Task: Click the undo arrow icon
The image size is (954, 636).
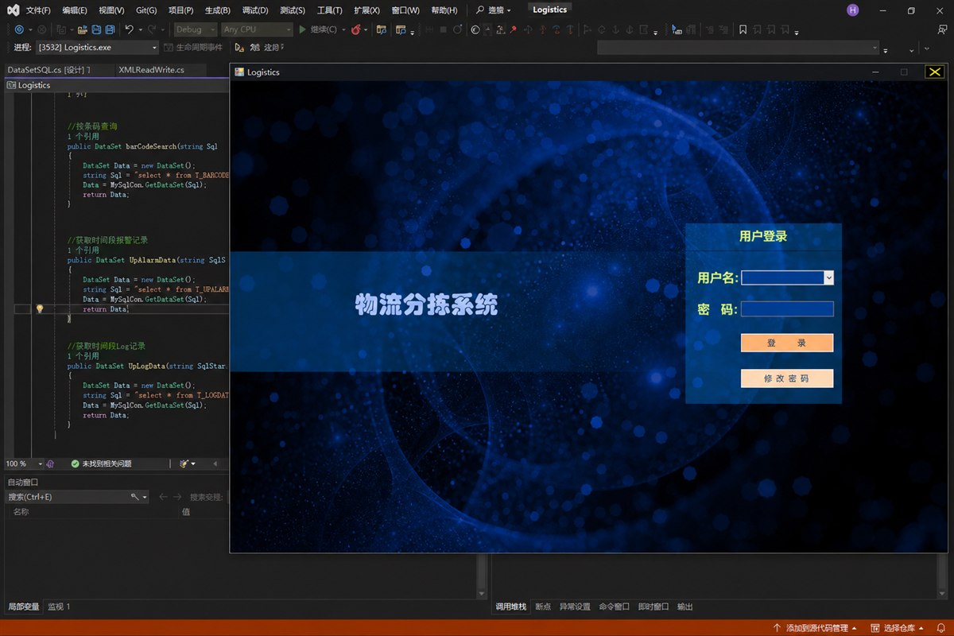Action: (x=129, y=29)
